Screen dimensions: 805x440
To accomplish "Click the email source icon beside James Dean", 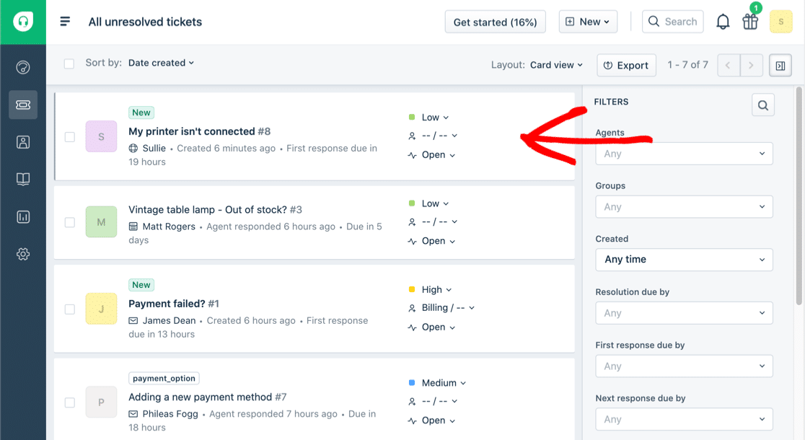I will click(x=133, y=321).
